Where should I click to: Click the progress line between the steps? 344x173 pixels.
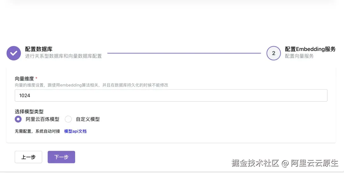tap(184, 53)
